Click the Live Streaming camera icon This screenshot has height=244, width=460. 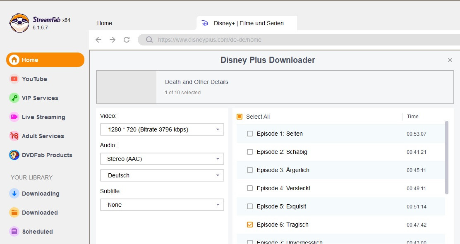(14, 117)
